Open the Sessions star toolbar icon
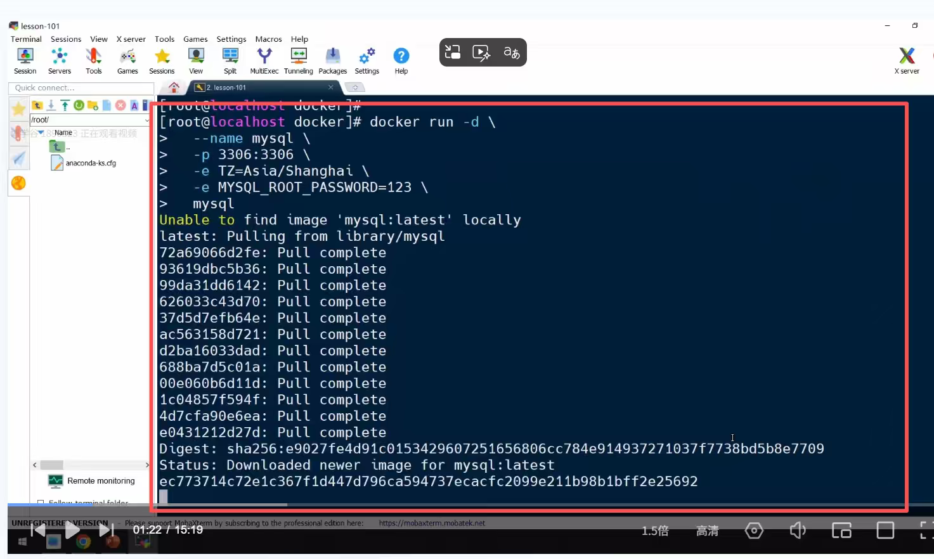 tap(162, 61)
